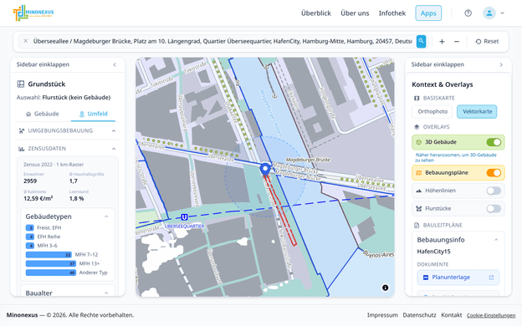Viewport: 522px width, 326px height.
Task: Zoom in with the plus icon
Action: [442, 42]
